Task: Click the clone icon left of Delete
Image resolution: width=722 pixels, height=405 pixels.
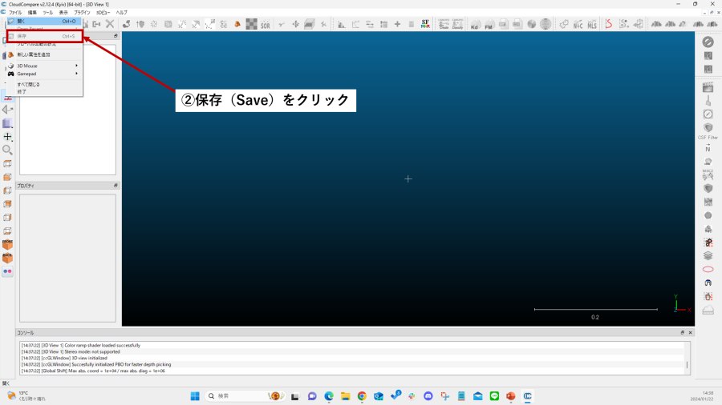Action: click(96, 24)
